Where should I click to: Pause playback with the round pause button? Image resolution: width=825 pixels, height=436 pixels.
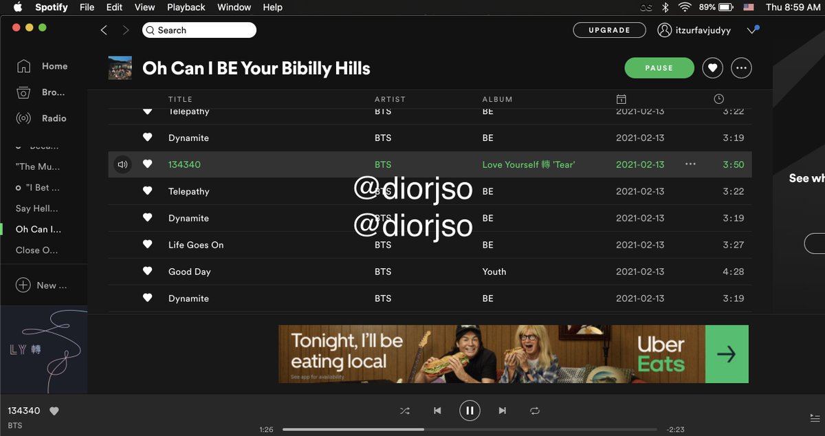(x=470, y=411)
